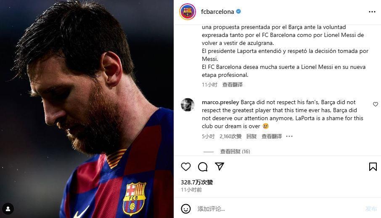Open more options dots on marco.presley's comment
The height and width of the screenshot is (218, 381).
(289, 137)
